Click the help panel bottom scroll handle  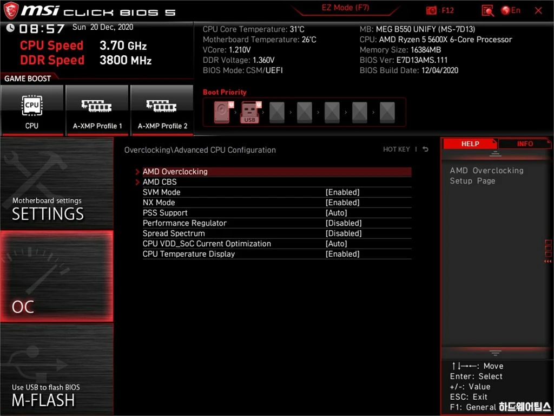(x=495, y=353)
